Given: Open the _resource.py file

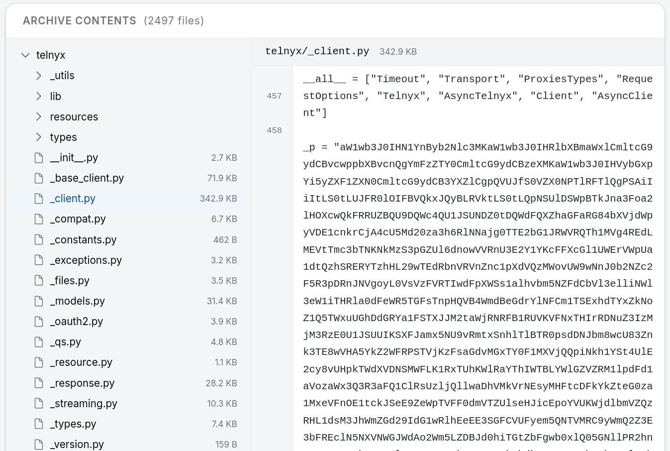Looking at the screenshot, I should (x=81, y=362).
